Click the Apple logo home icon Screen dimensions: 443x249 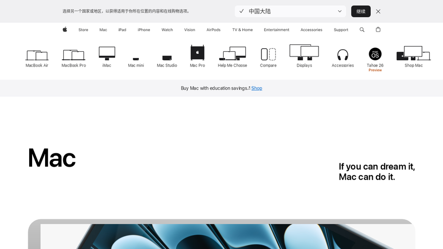pos(65,29)
